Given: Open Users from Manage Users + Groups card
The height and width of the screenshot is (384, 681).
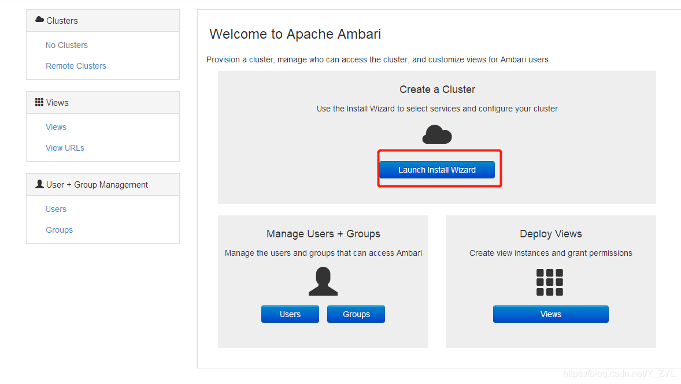Looking at the screenshot, I should 290,314.
